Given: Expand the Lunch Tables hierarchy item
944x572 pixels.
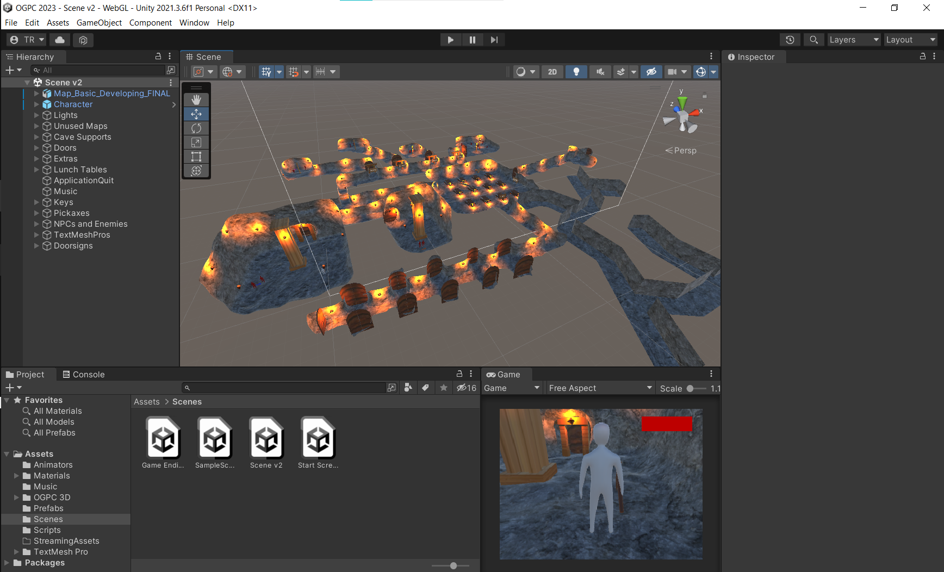Looking at the screenshot, I should coord(37,170).
